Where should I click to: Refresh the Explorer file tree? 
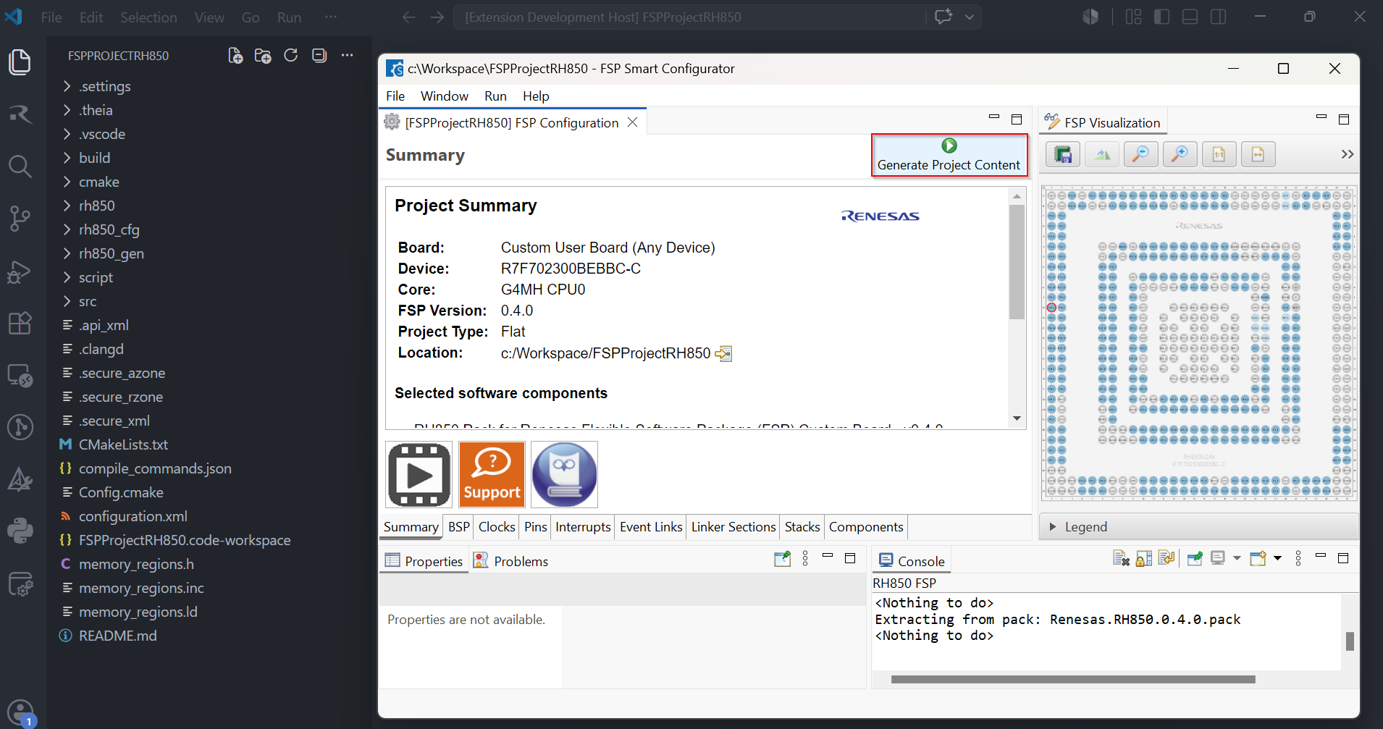(x=291, y=56)
